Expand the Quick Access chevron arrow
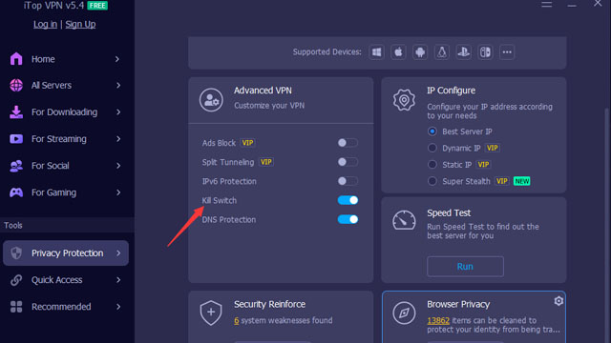 (118, 280)
